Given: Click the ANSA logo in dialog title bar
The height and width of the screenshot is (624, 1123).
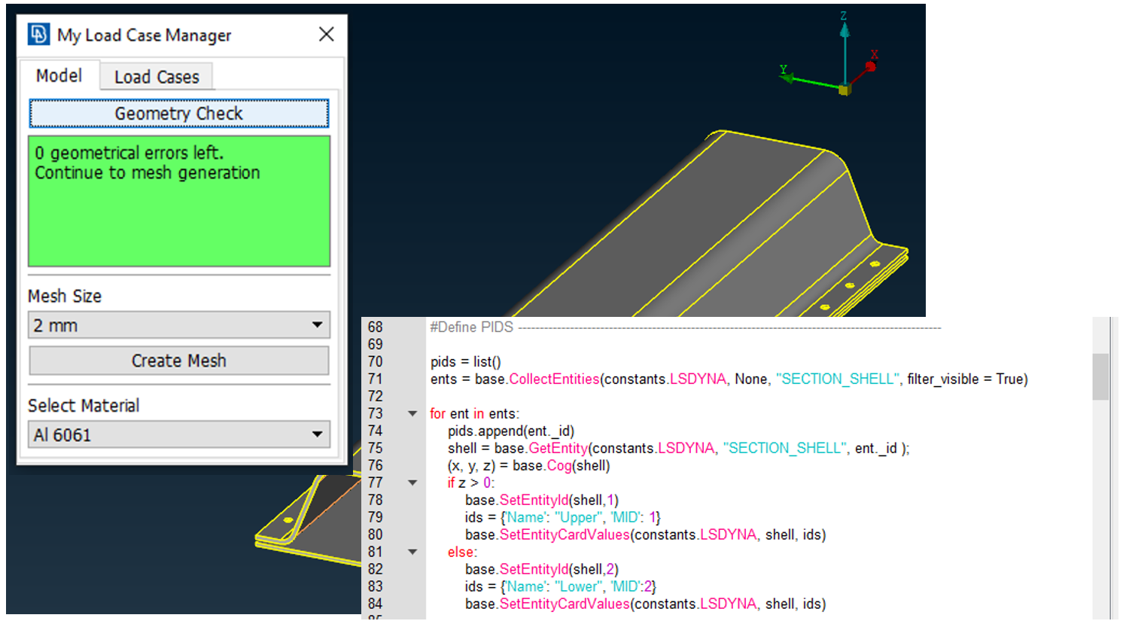Looking at the screenshot, I should (38, 35).
